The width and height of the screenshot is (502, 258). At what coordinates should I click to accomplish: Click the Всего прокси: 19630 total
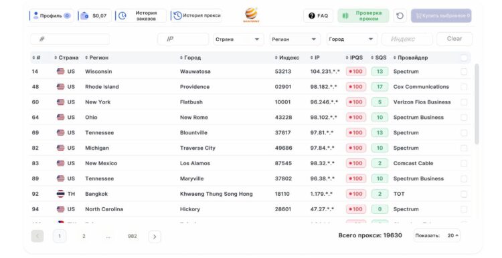(x=370, y=235)
